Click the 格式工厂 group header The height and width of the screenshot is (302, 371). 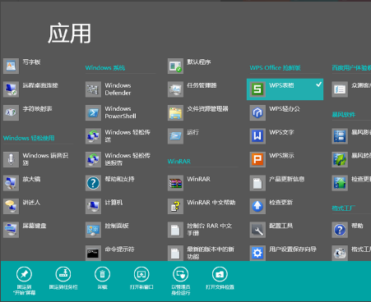click(x=344, y=208)
